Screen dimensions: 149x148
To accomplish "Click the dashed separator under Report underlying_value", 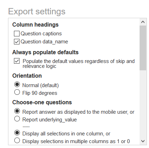I will click(x=26, y=127).
